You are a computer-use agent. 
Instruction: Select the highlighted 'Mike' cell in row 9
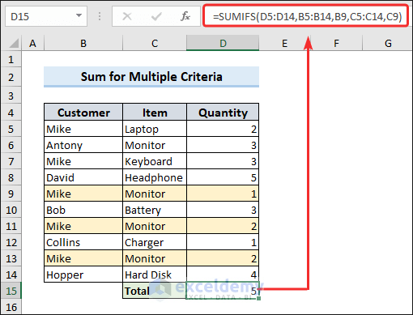tap(83, 194)
